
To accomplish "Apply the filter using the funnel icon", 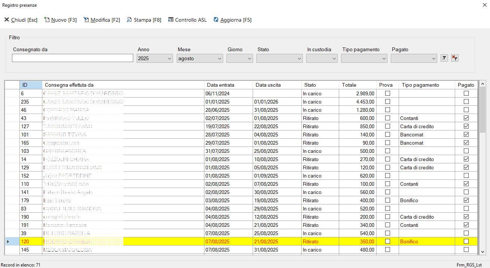I will 444,58.
